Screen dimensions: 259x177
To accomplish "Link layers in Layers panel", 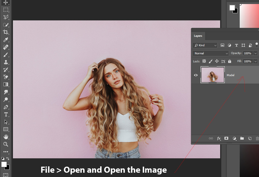I will [x=211, y=138].
